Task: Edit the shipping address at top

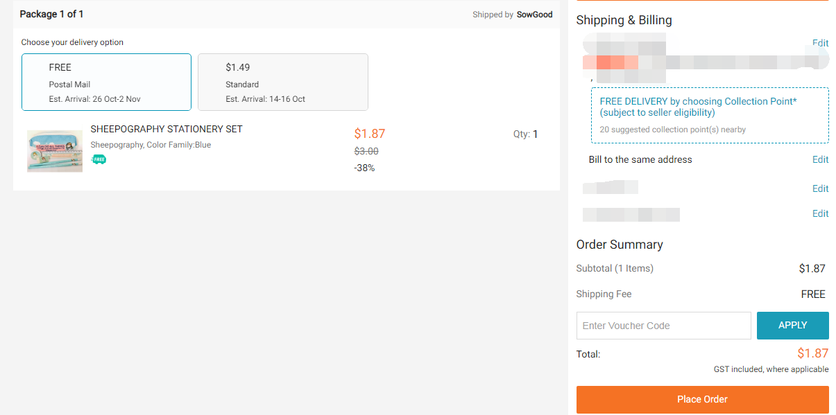Action: pyautogui.click(x=820, y=43)
